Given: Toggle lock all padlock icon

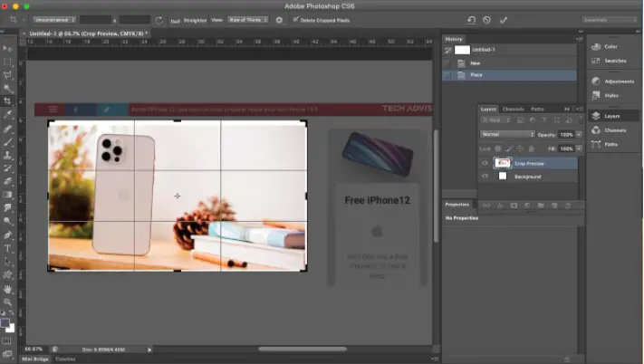Looking at the screenshot, I should [x=531, y=148].
